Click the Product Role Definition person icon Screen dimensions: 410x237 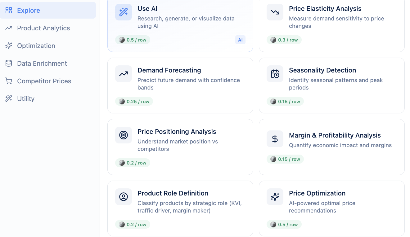coord(123,197)
